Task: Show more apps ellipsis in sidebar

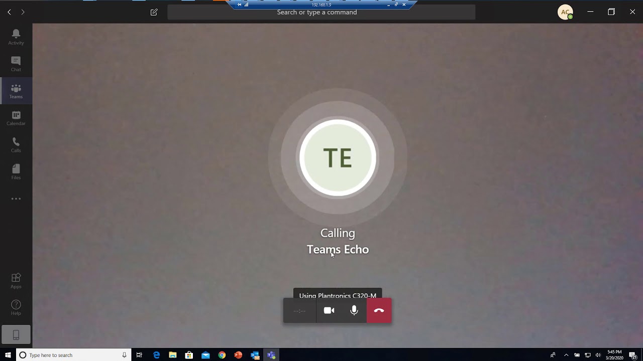Action: click(16, 199)
